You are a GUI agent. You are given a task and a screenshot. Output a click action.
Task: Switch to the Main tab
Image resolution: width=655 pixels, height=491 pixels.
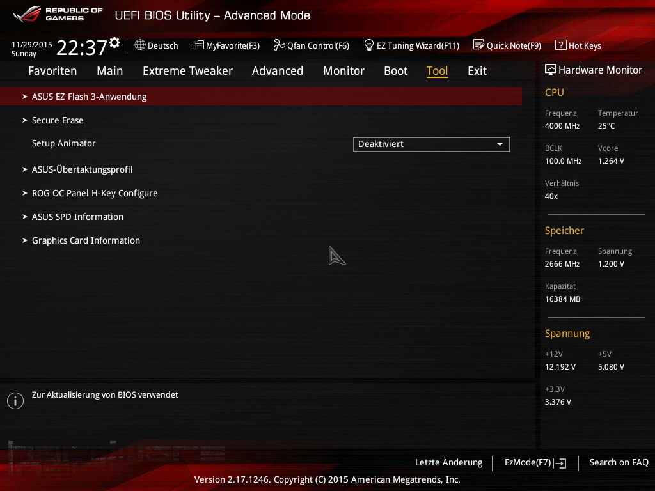pos(110,71)
